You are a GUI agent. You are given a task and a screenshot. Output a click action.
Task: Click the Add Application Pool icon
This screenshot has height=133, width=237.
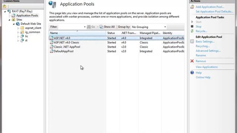[192, 7]
